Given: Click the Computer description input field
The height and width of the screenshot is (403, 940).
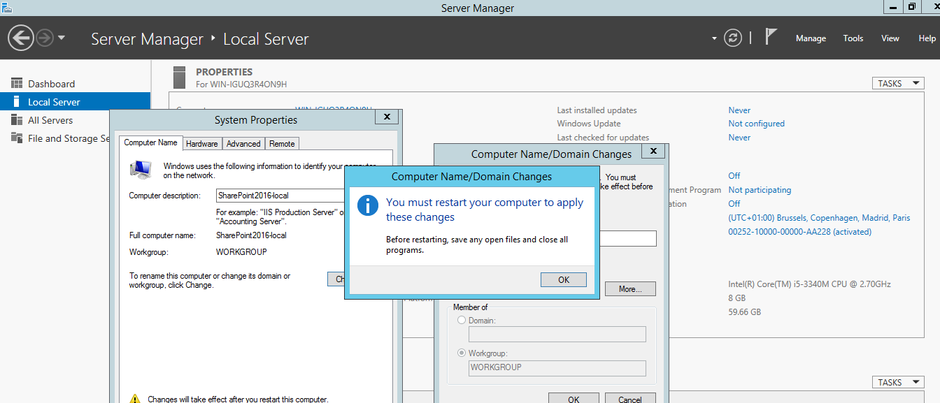Looking at the screenshot, I should pyautogui.click(x=280, y=196).
